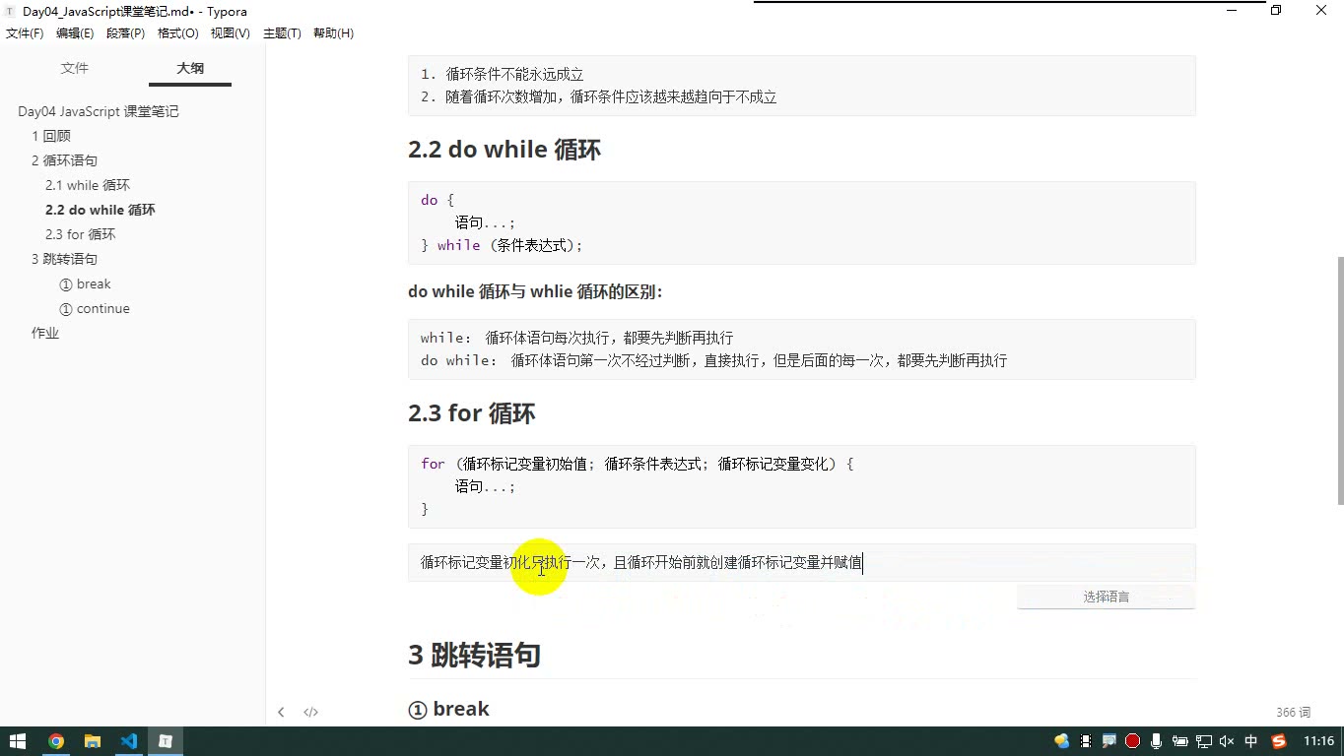Click the muted volume tray icon
Image resolution: width=1344 pixels, height=756 pixels.
tap(1228, 741)
